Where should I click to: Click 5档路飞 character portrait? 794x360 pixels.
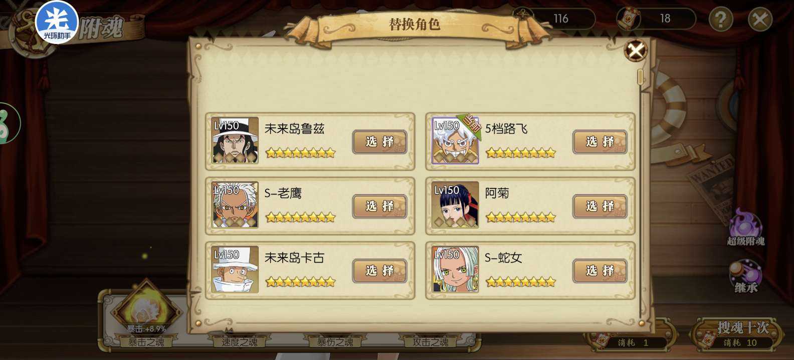tap(455, 140)
